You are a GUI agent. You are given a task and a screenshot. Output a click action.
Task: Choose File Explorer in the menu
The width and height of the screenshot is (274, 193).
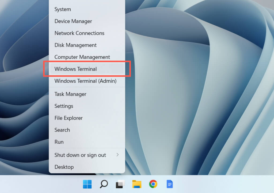tap(87, 118)
